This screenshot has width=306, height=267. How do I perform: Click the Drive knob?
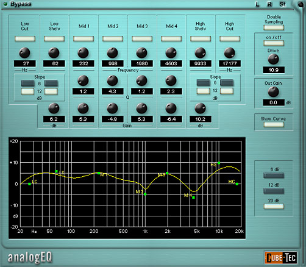(273, 59)
